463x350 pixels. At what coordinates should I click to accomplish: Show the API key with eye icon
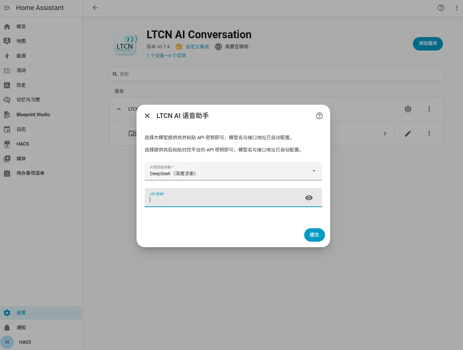[309, 198]
